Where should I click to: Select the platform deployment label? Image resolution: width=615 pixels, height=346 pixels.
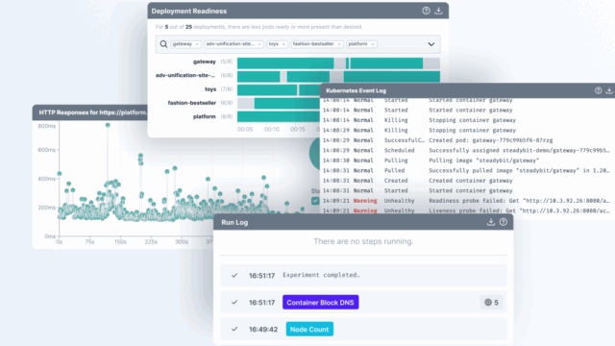205,116
